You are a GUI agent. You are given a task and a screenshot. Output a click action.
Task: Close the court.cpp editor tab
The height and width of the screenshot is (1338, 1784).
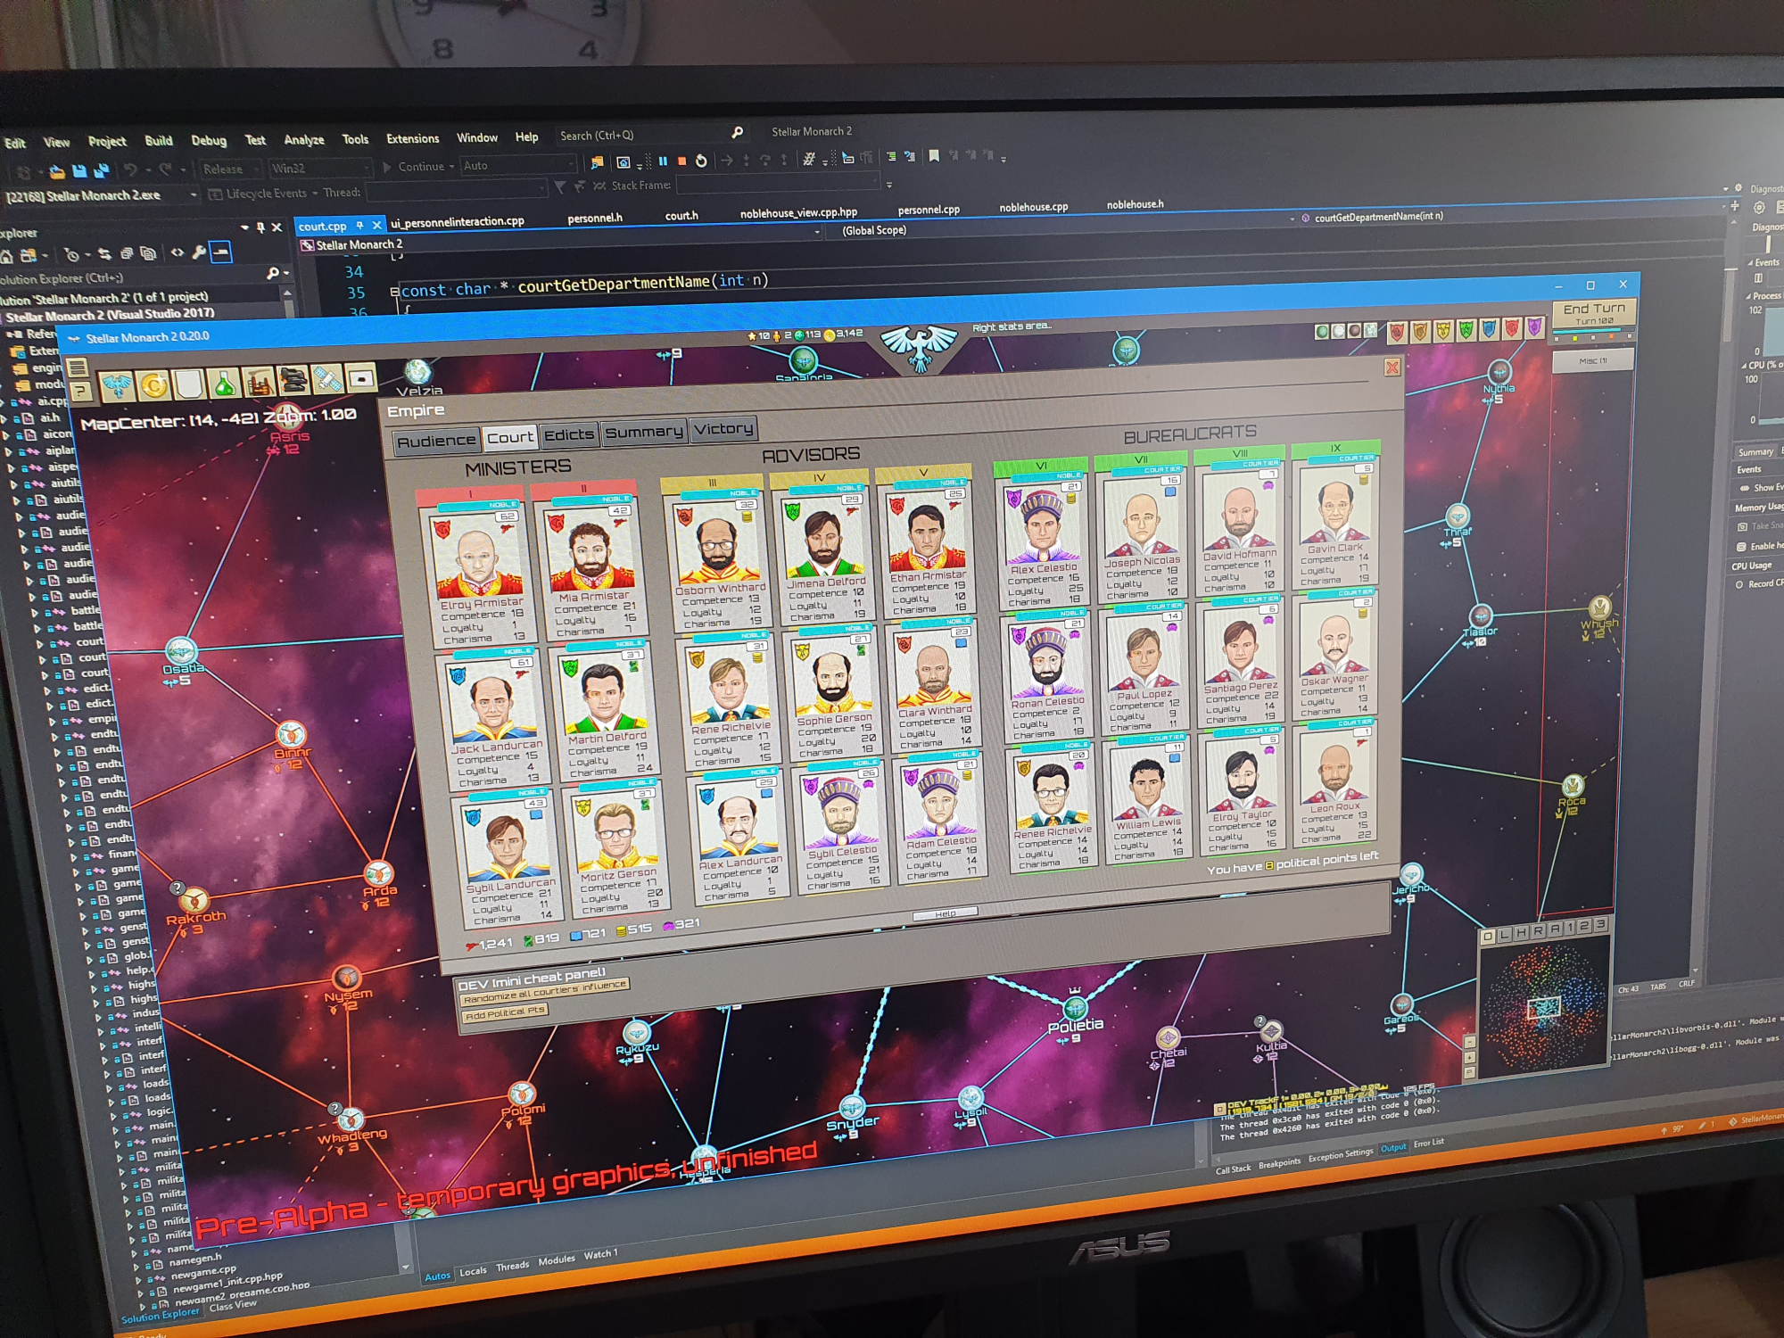pyautogui.click(x=376, y=226)
